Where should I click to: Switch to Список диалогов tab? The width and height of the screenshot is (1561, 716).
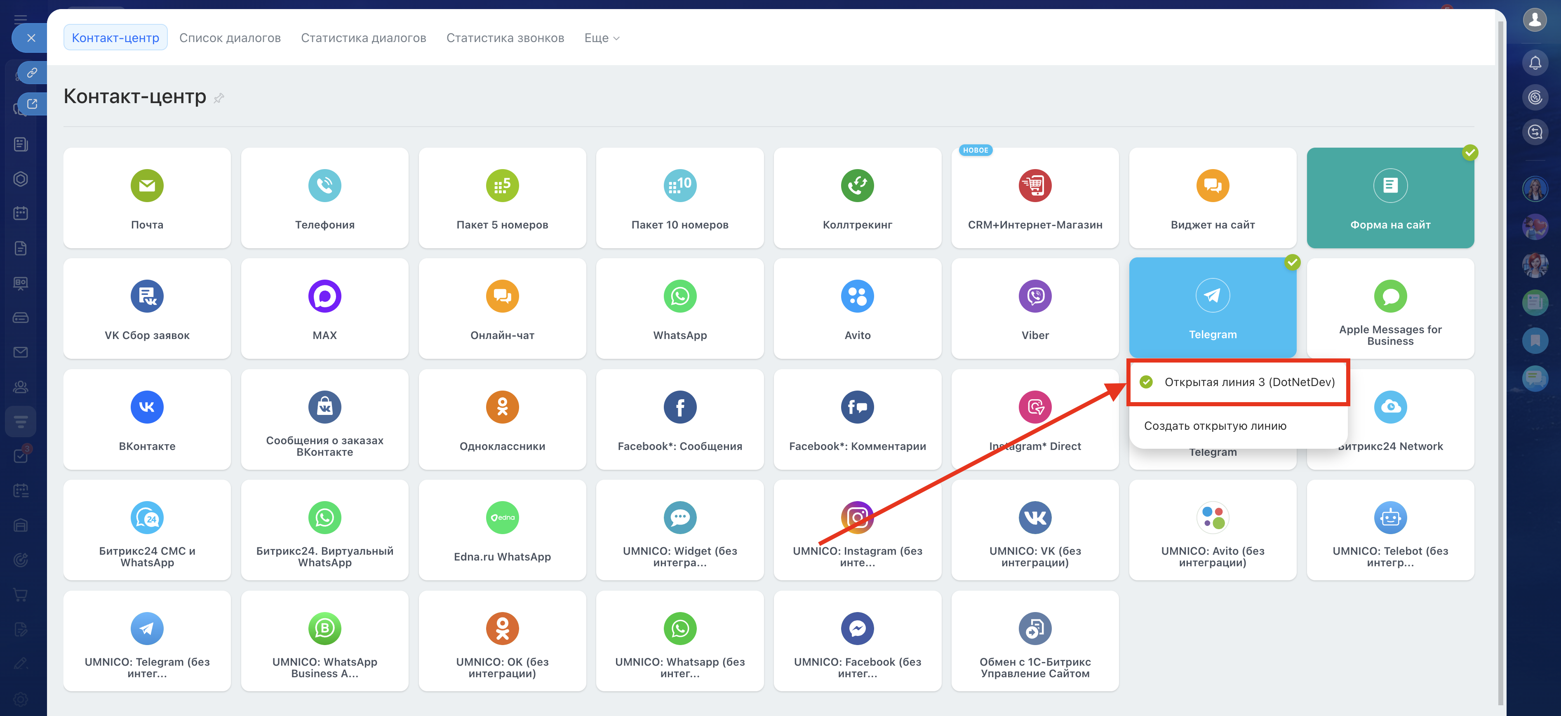(x=230, y=38)
